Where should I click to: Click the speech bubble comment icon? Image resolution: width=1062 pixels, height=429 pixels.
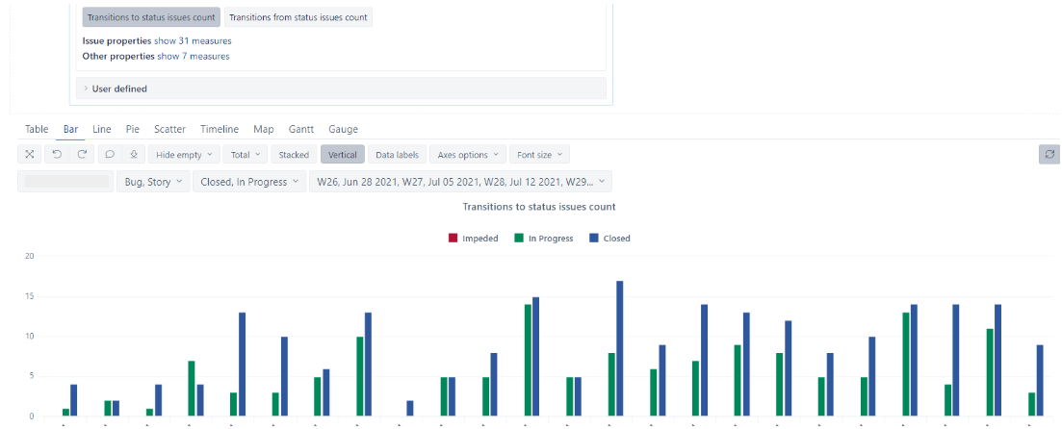pyautogui.click(x=110, y=155)
